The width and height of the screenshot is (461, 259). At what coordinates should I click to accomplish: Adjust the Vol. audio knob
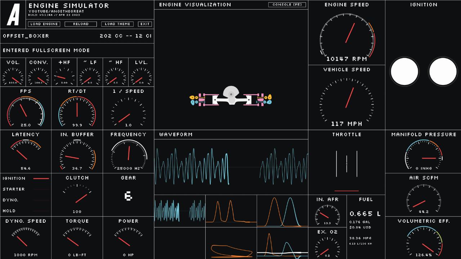click(x=13, y=76)
